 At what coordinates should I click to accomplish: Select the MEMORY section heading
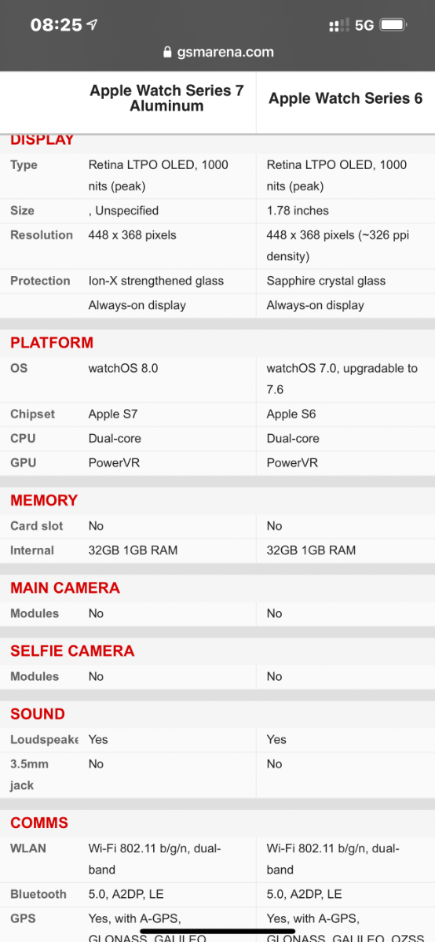click(x=44, y=500)
